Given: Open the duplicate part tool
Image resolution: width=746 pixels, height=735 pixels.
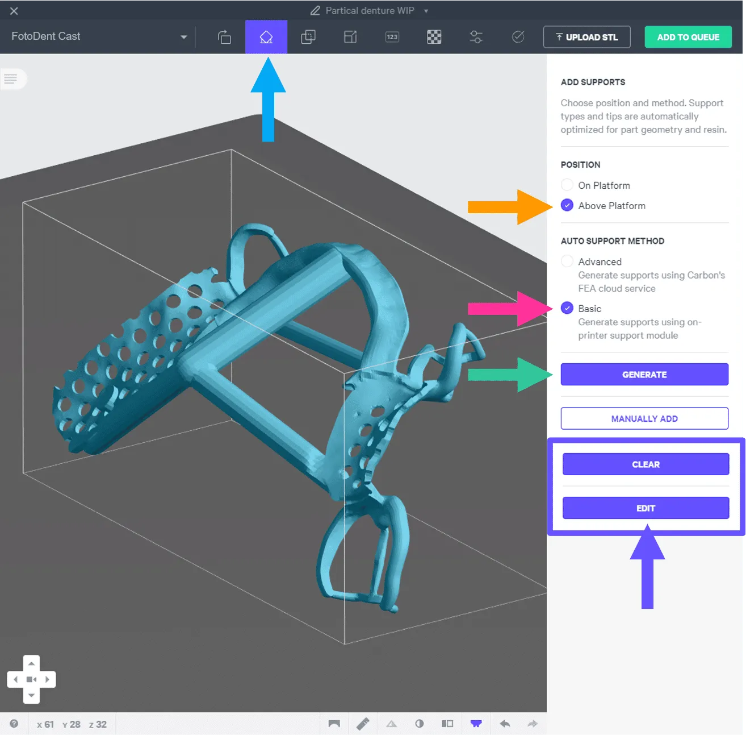Looking at the screenshot, I should (x=308, y=37).
